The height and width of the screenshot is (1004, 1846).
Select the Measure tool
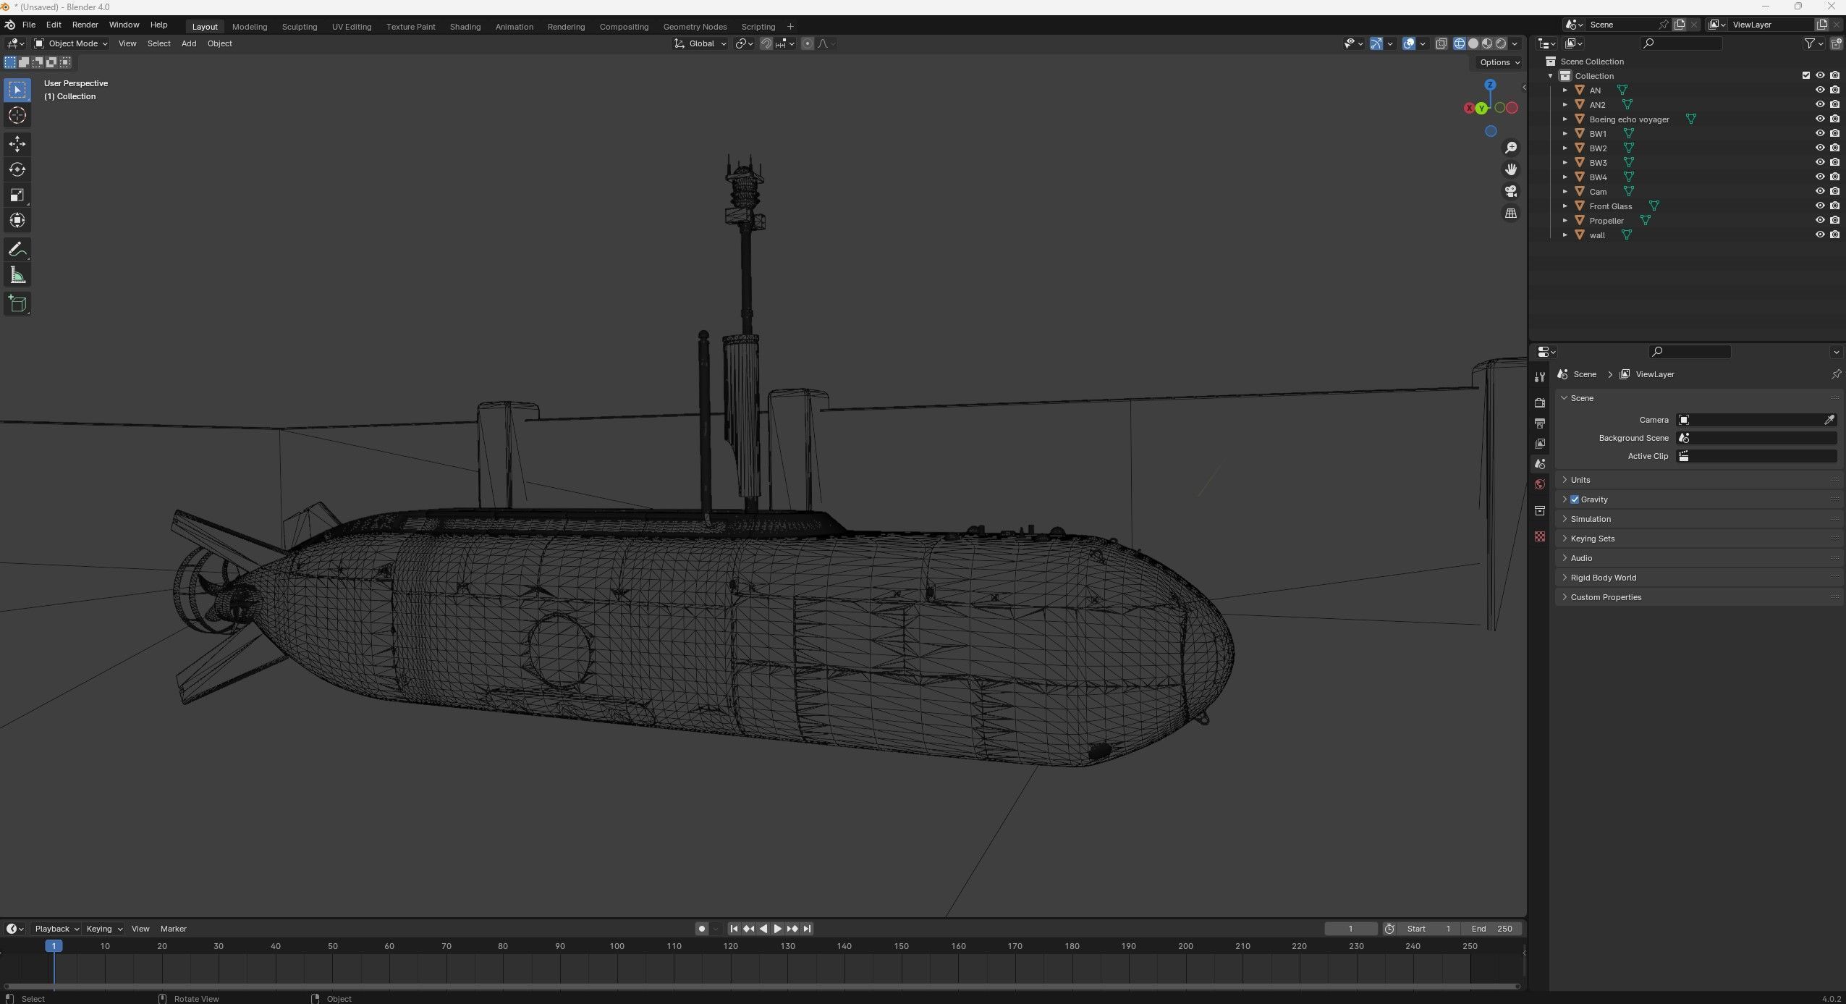[17, 275]
